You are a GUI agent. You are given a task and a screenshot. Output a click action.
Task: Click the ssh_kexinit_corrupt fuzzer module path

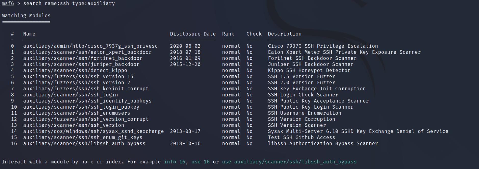coord(86,89)
